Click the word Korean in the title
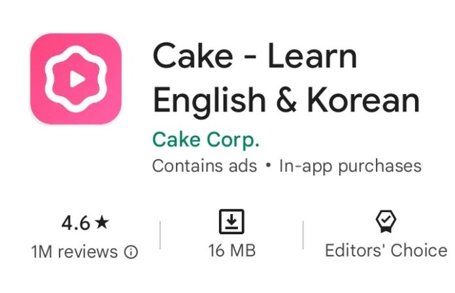The width and height of the screenshot is (455, 293). click(x=363, y=100)
